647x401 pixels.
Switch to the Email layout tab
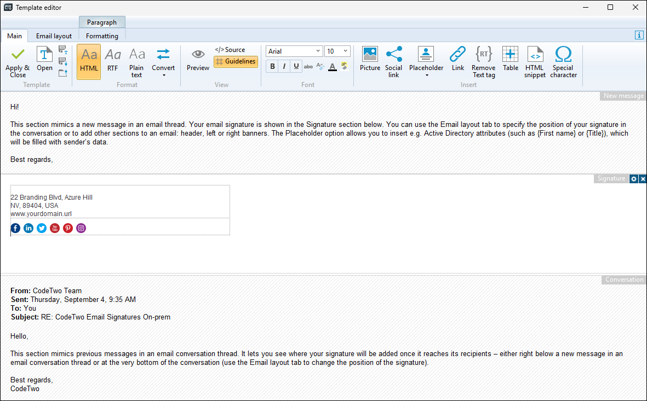tap(54, 36)
